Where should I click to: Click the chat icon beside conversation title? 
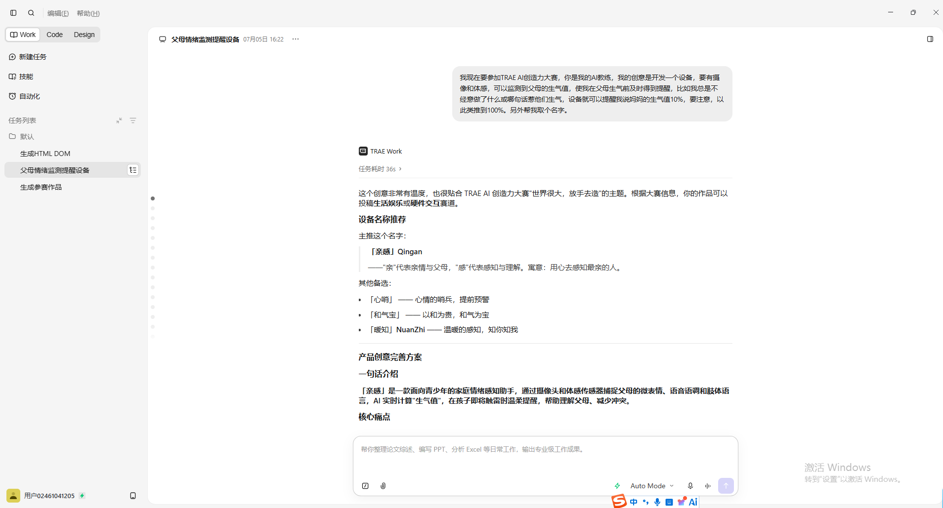point(163,39)
